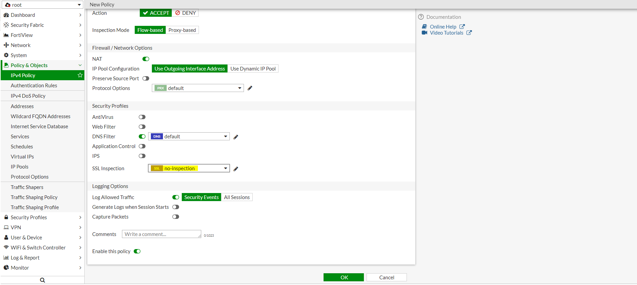Click the VPN laptop icon
Screen dimensions: 637x285
tap(6, 228)
